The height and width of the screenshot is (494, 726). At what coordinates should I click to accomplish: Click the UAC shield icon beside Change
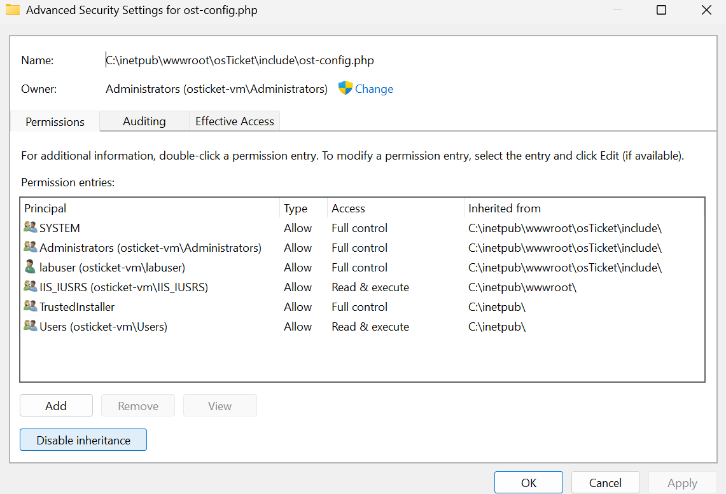[345, 88]
